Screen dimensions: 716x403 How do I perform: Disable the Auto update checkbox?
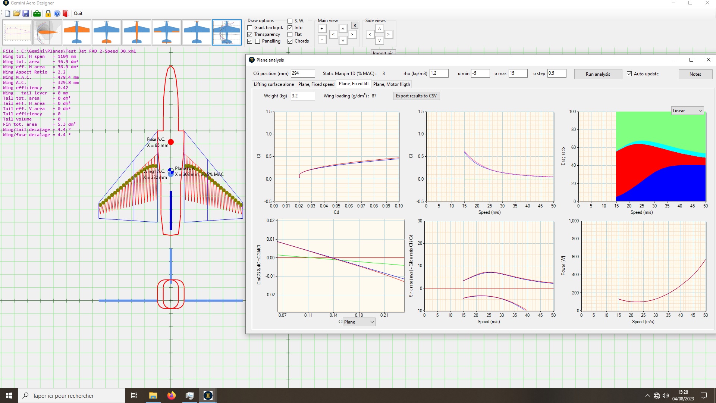[x=629, y=74]
